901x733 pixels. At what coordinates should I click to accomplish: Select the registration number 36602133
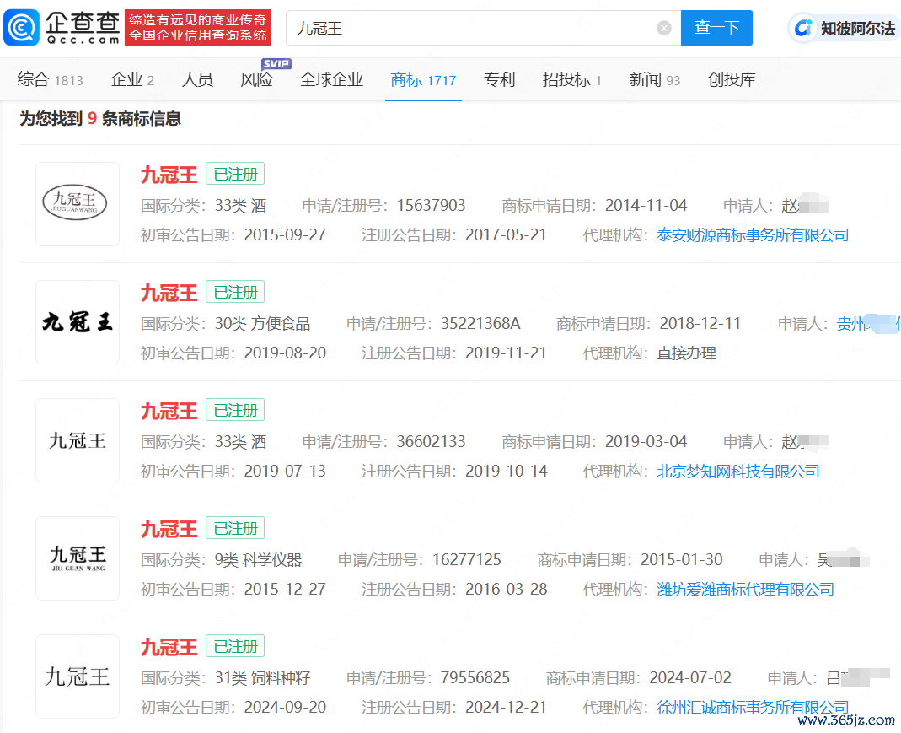pyautogui.click(x=431, y=441)
